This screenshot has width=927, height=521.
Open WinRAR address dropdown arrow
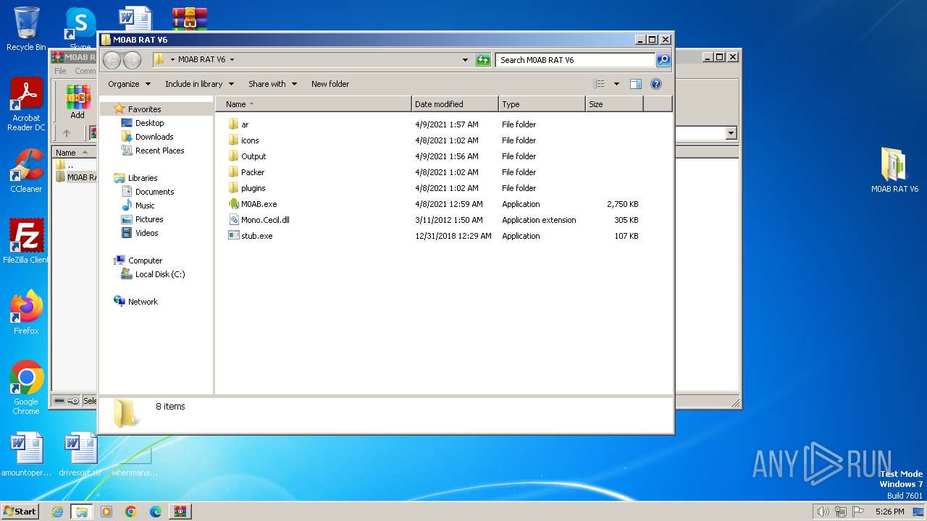tap(731, 133)
